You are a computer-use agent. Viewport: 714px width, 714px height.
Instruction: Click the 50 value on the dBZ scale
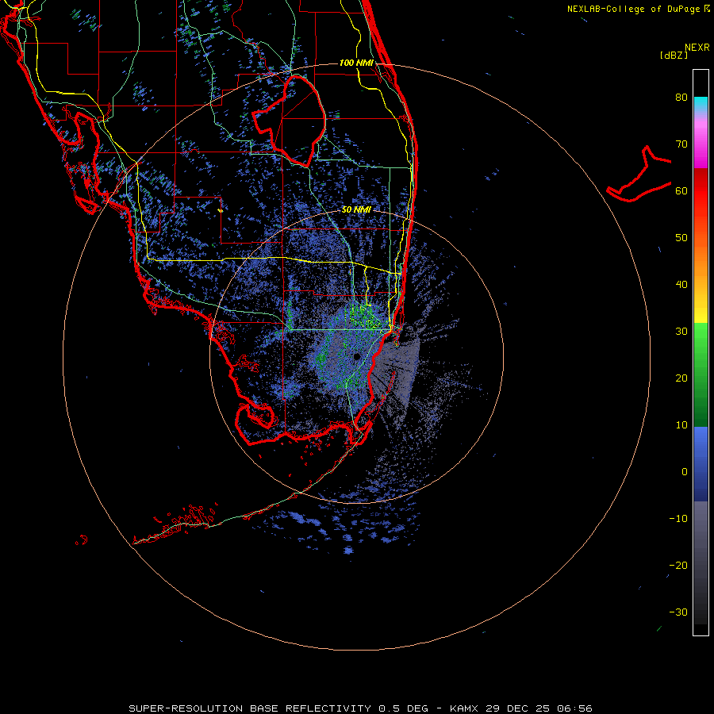tap(681, 238)
